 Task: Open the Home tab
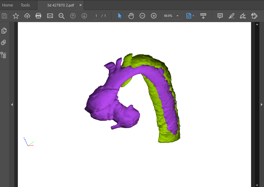tap(8, 5)
